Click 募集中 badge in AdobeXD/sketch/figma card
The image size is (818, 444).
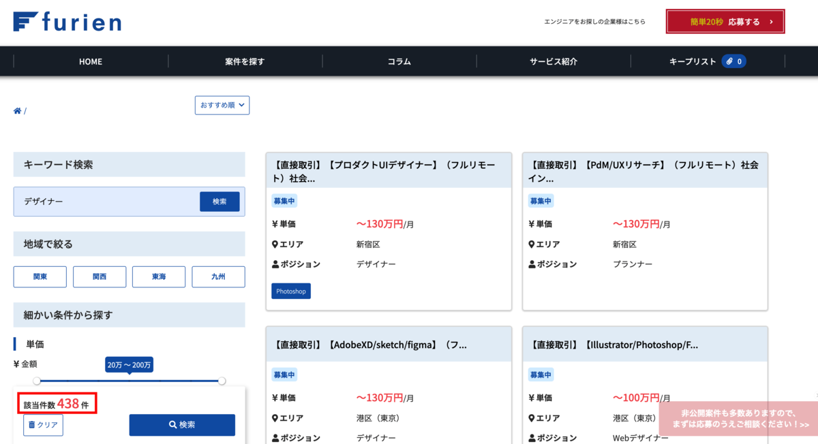(x=284, y=375)
